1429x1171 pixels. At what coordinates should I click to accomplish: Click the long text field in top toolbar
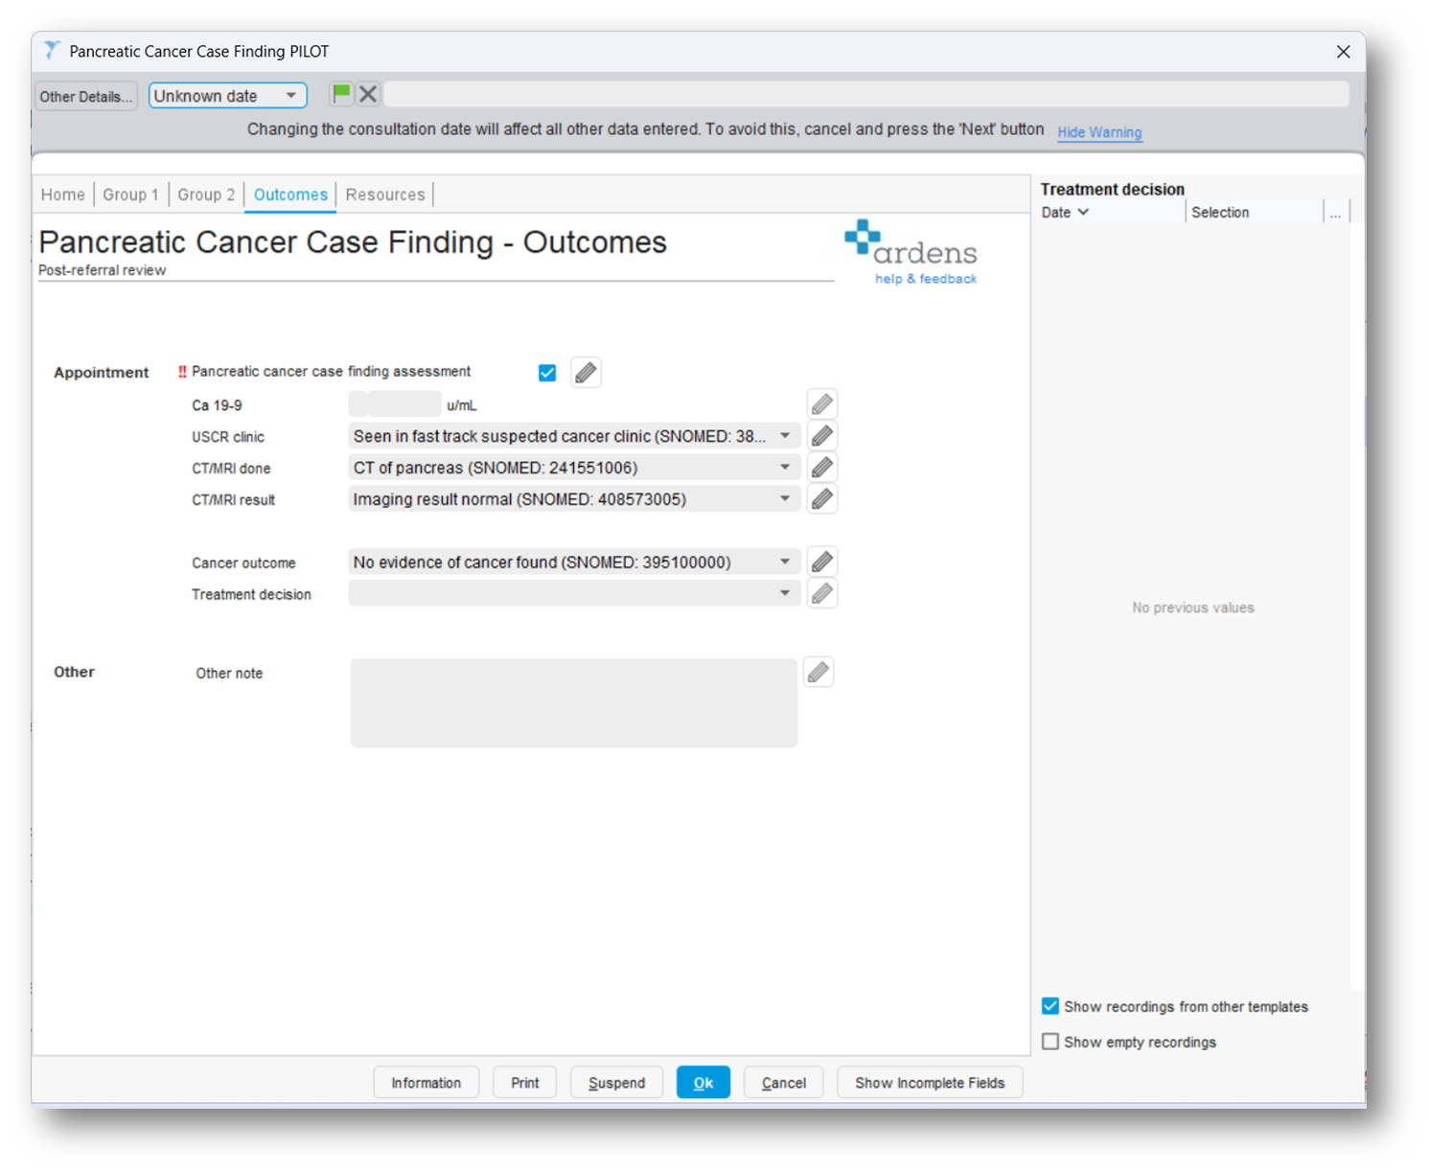[866, 94]
